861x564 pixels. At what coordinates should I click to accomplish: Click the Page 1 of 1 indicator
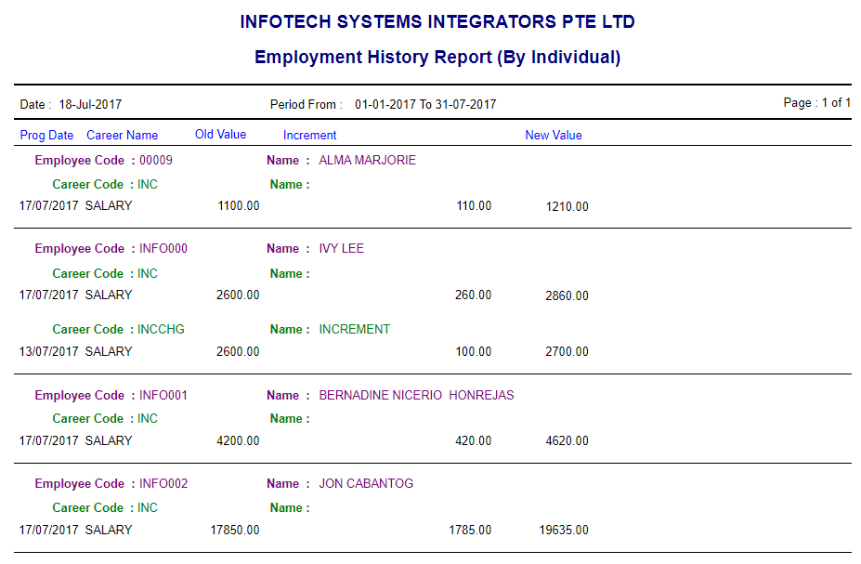click(x=816, y=103)
